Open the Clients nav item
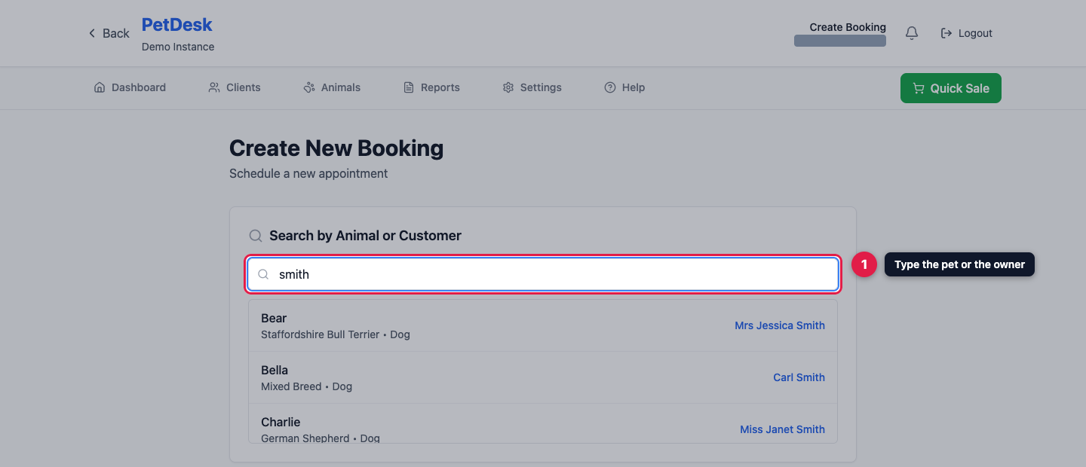This screenshot has height=467, width=1086. pyautogui.click(x=235, y=87)
